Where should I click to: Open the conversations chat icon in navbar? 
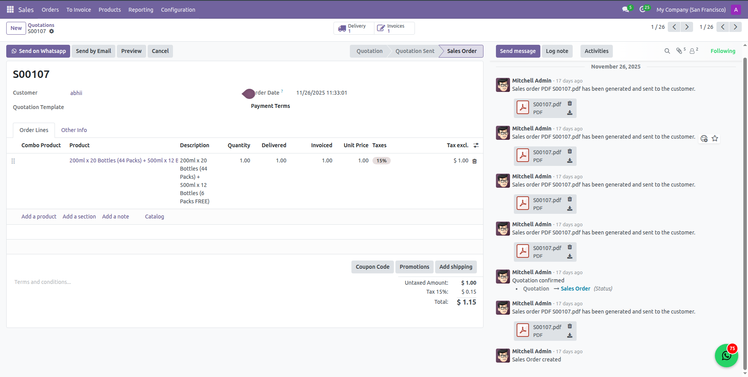(626, 9)
